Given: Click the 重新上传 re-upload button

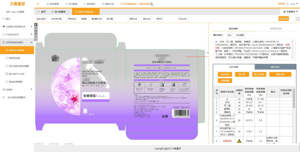Looking at the screenshot, I should 97,19.
